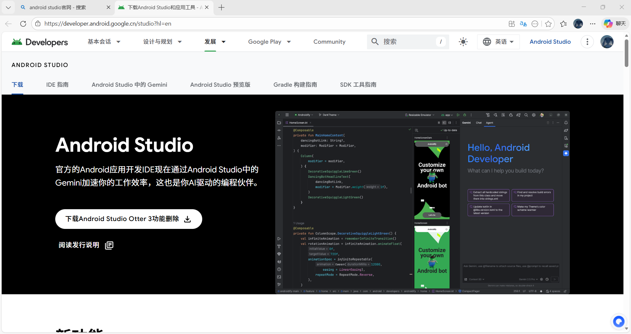Reload the page with refresh icon
The width and height of the screenshot is (631, 334).
pos(23,24)
